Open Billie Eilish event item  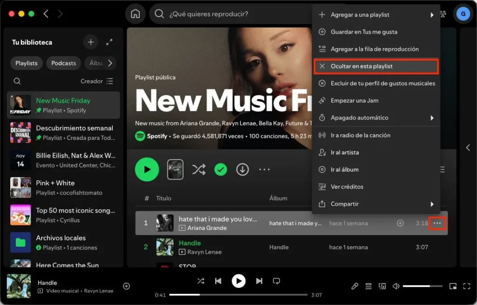point(63,160)
